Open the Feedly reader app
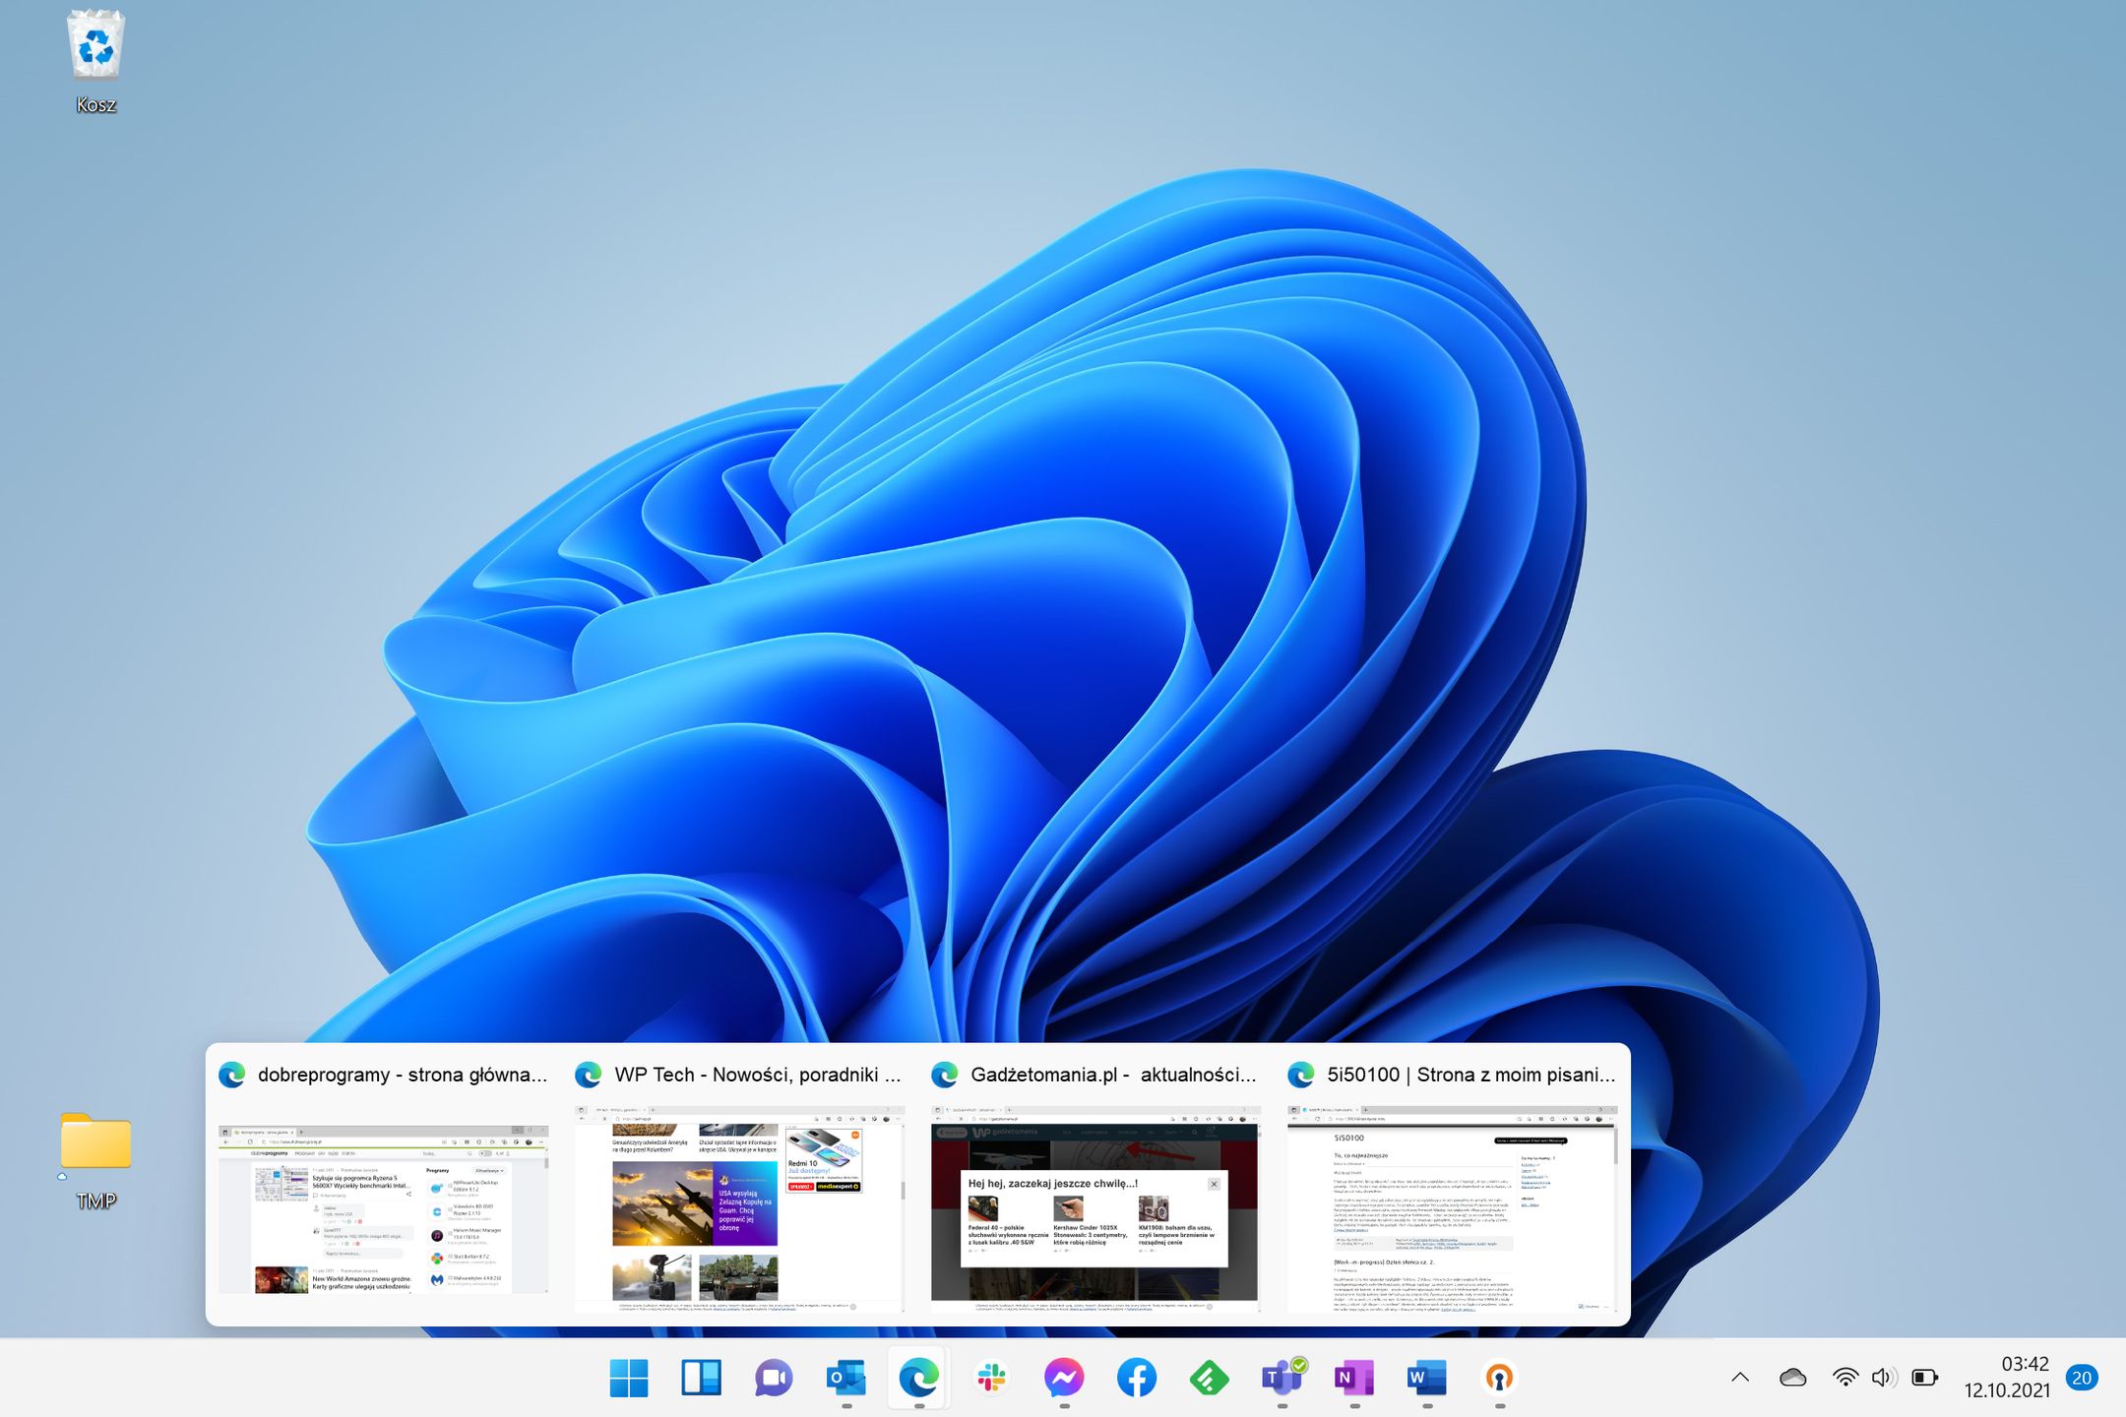Image resolution: width=2126 pixels, height=1417 pixels. 1211,1379
